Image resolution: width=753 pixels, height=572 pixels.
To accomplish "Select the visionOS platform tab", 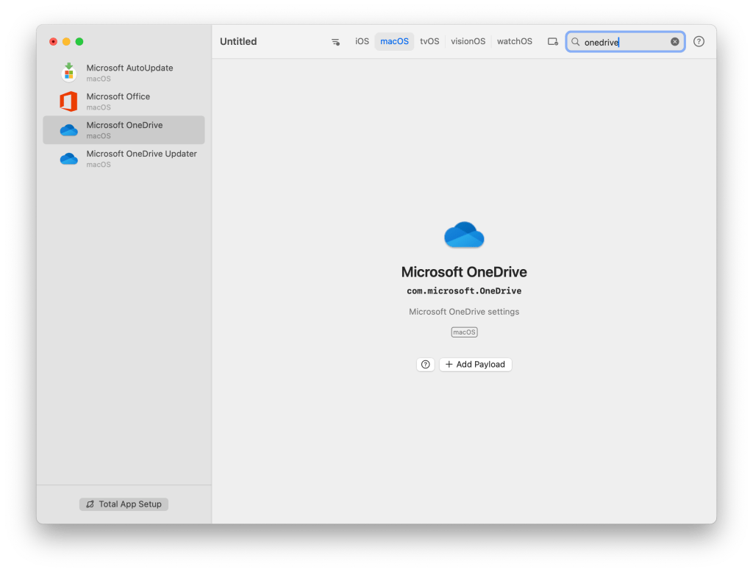I will pyautogui.click(x=468, y=42).
